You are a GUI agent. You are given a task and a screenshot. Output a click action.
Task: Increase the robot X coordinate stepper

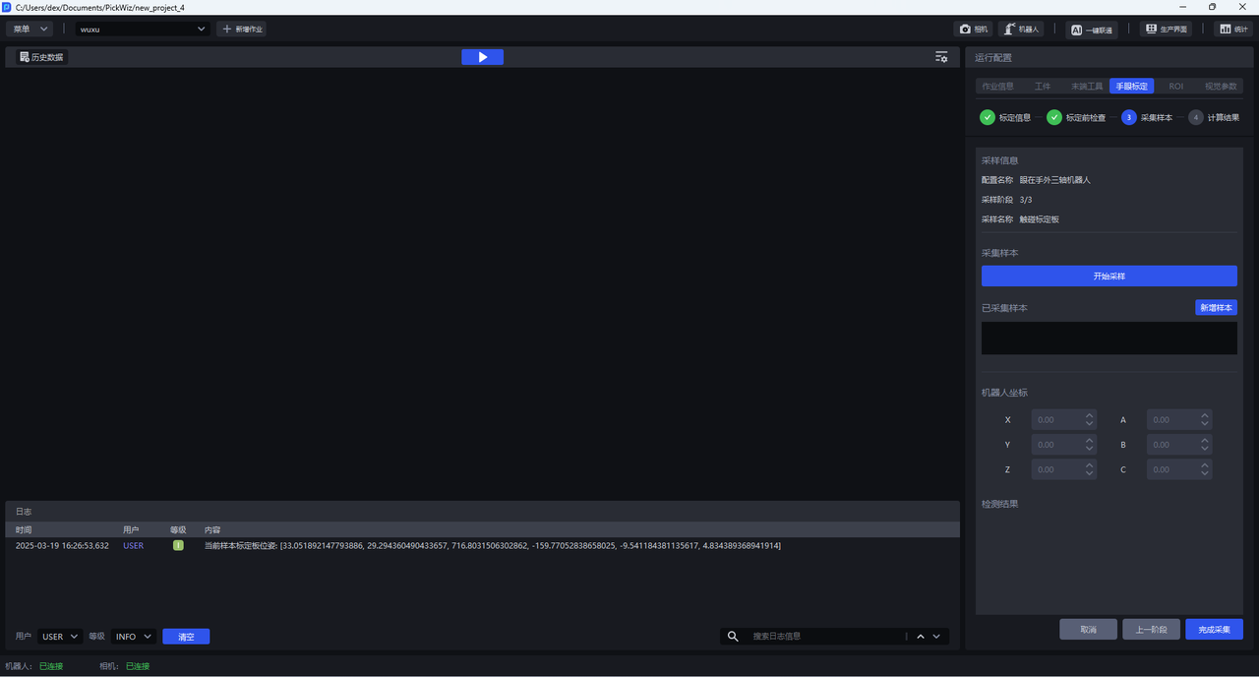1089,415
